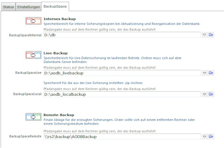Image resolution: width=224 pixels, height=148 pixels.
Task: Switch to the Einstellungen tab
Action: click(x=29, y=7)
